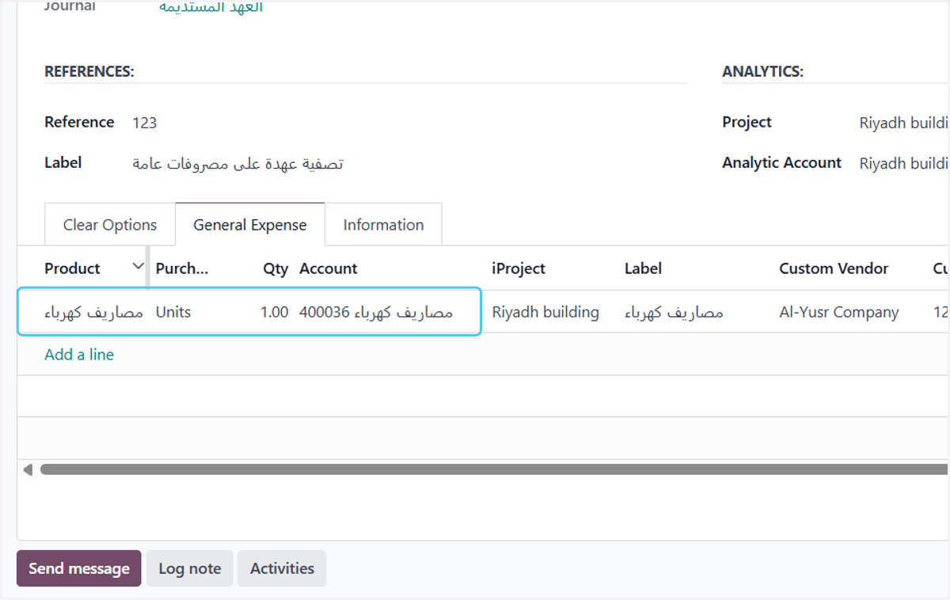Click the 1.00 quantity cell

coord(274,312)
